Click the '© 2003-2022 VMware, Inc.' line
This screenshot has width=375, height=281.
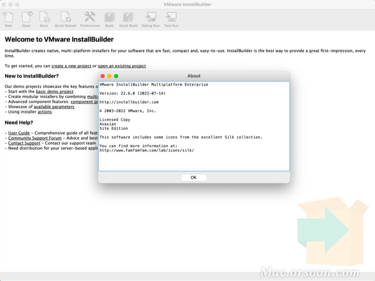point(128,111)
